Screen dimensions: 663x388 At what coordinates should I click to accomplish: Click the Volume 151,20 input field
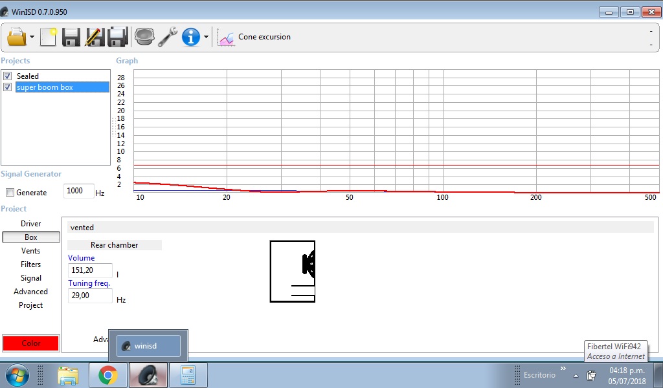[90, 270]
